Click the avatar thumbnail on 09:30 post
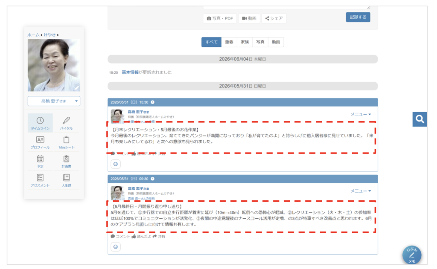Image resolution: width=437 pixels, height=269 pixels. pos(117,193)
